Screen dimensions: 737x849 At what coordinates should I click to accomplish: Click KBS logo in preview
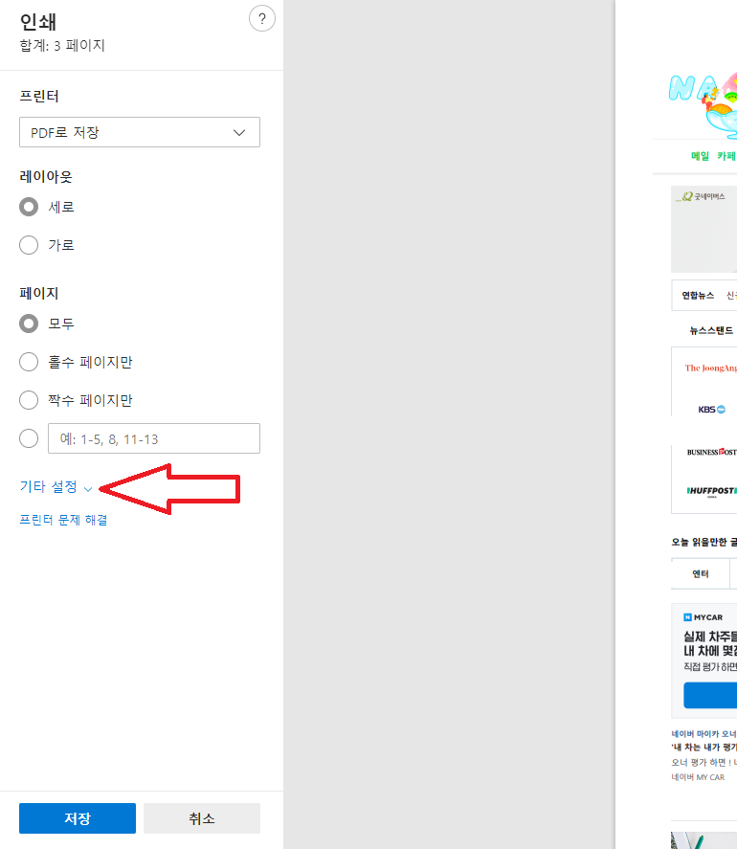click(711, 410)
